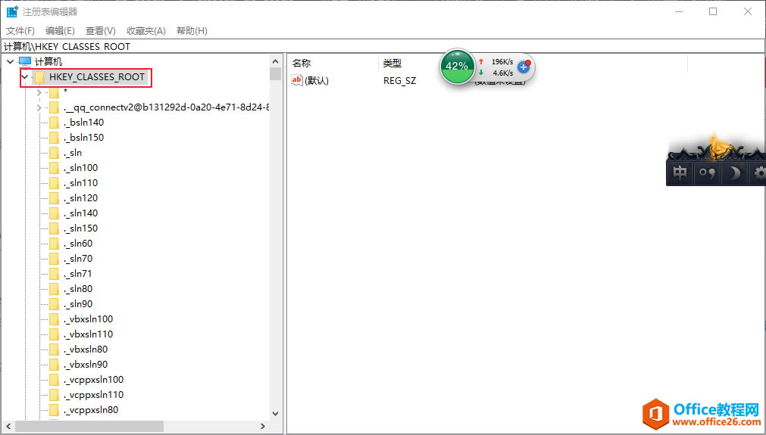Click the 4.6K/s download speed readout
This screenshot has width=766, height=435.
pyautogui.click(x=502, y=73)
